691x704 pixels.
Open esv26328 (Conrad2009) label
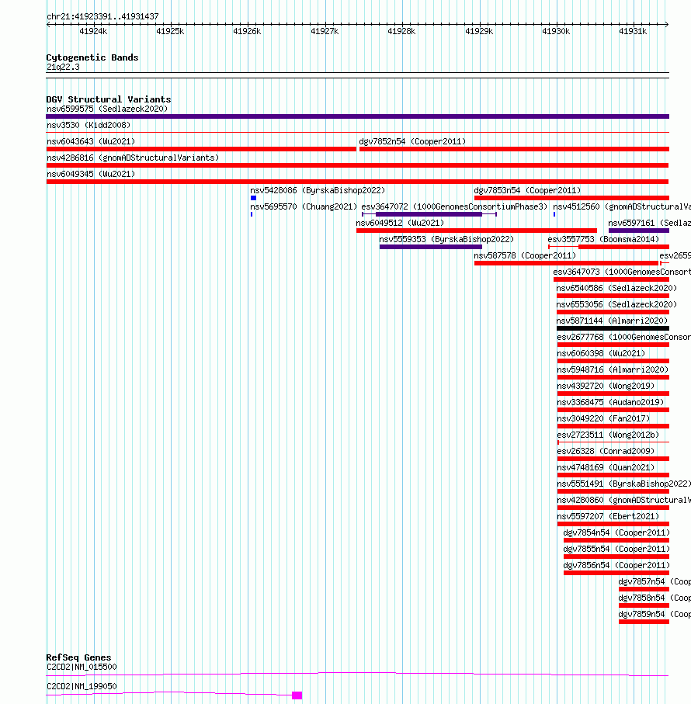pyautogui.click(x=606, y=451)
